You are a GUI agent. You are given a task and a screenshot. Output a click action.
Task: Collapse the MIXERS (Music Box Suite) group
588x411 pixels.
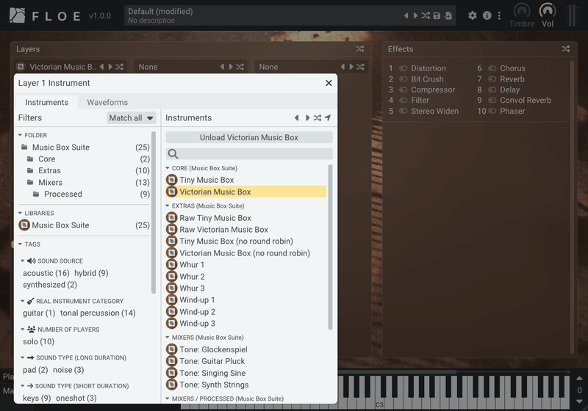click(x=168, y=338)
